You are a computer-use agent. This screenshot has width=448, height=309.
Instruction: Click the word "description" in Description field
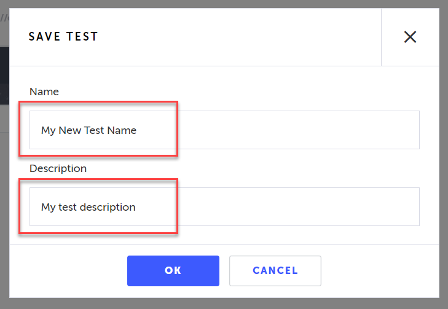pos(108,207)
